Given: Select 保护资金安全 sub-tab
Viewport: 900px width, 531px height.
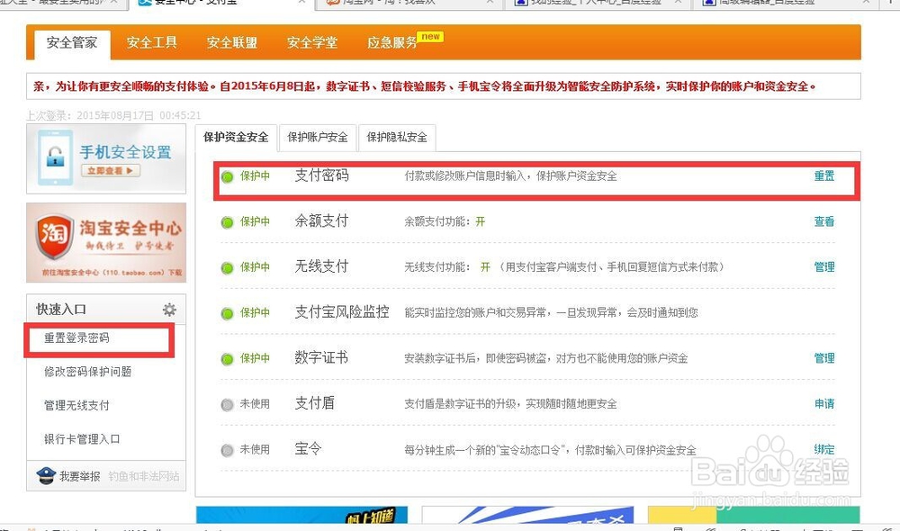Looking at the screenshot, I should (236, 137).
